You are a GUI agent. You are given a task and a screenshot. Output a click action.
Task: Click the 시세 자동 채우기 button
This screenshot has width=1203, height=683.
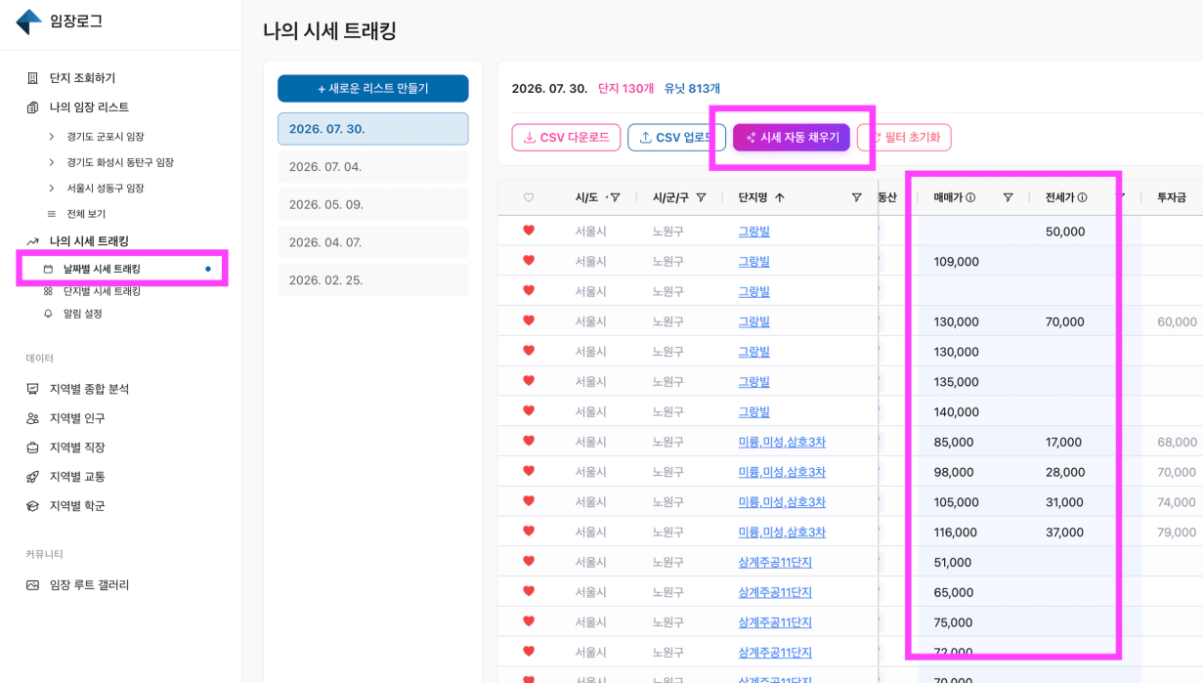pos(792,138)
